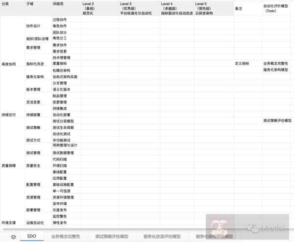
Task: Click the 松耦合架构 detail cell
Action: pos(66,70)
